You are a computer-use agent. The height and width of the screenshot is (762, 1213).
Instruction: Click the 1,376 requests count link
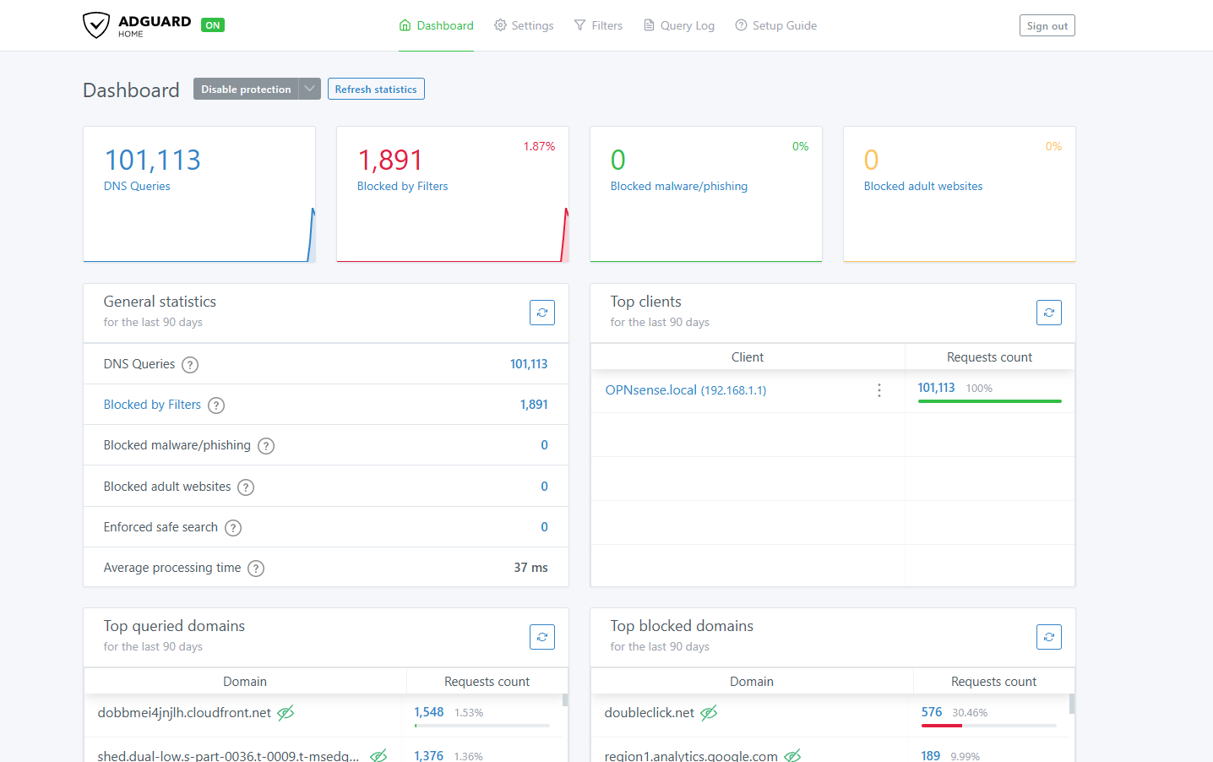[429, 756]
